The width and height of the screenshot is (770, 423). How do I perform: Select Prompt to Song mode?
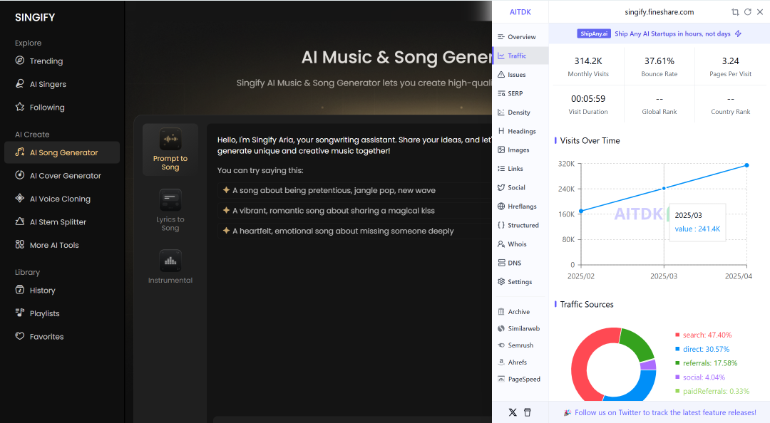point(170,150)
